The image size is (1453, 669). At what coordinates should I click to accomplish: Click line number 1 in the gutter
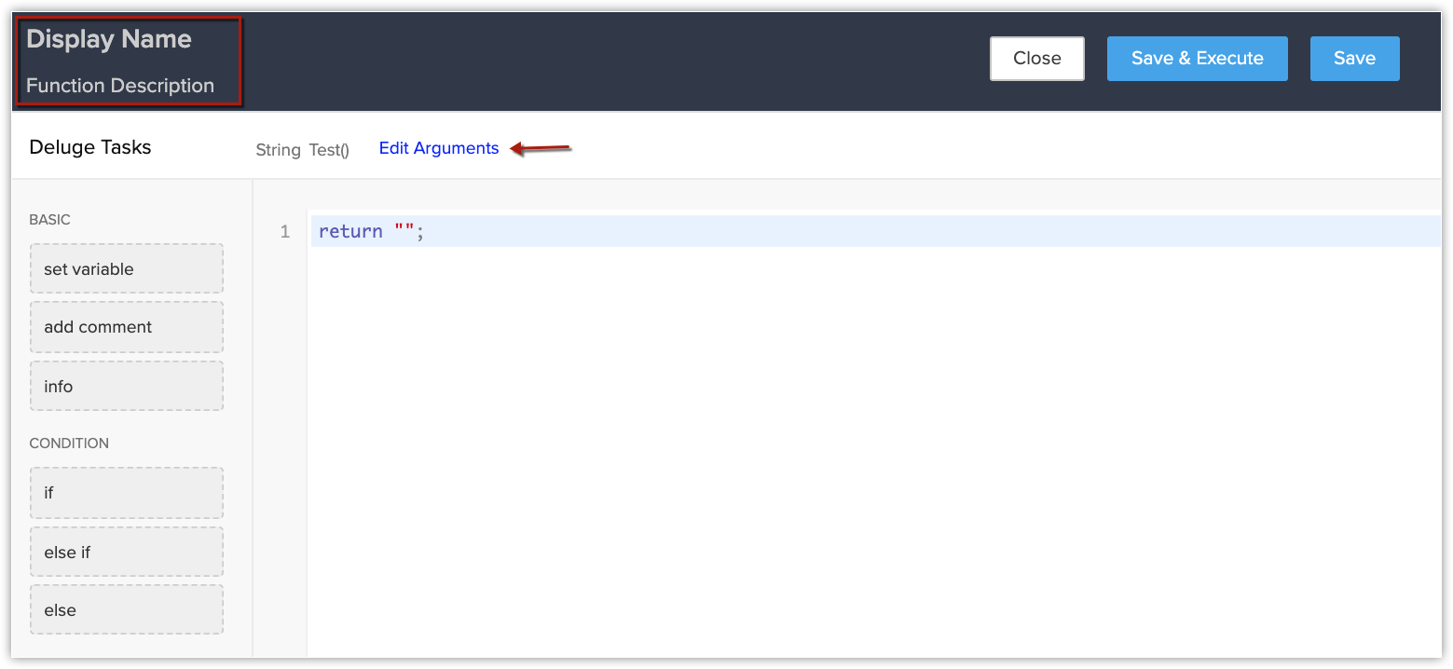coord(285,232)
